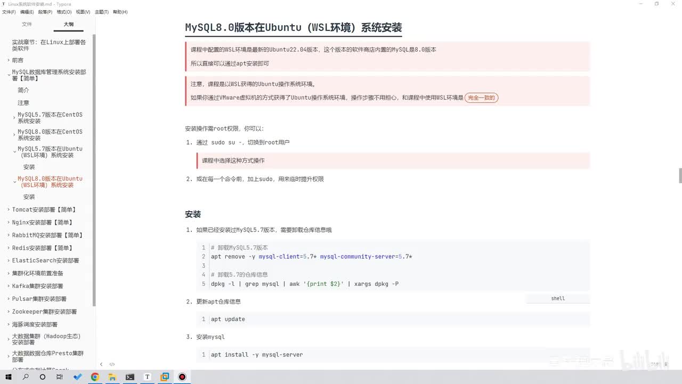Open File Explorer from the taskbar
The height and width of the screenshot is (384, 682).
click(112, 377)
